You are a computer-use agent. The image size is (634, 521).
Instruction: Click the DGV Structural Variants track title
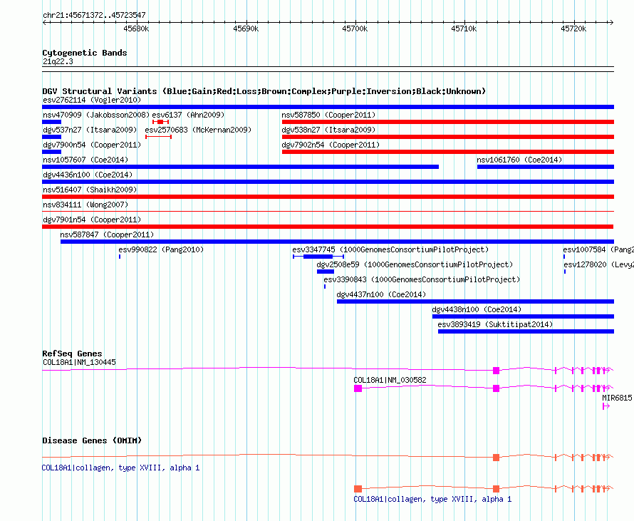coord(264,91)
